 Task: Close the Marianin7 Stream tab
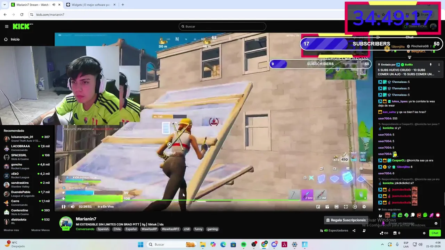pyautogui.click(x=59, y=5)
